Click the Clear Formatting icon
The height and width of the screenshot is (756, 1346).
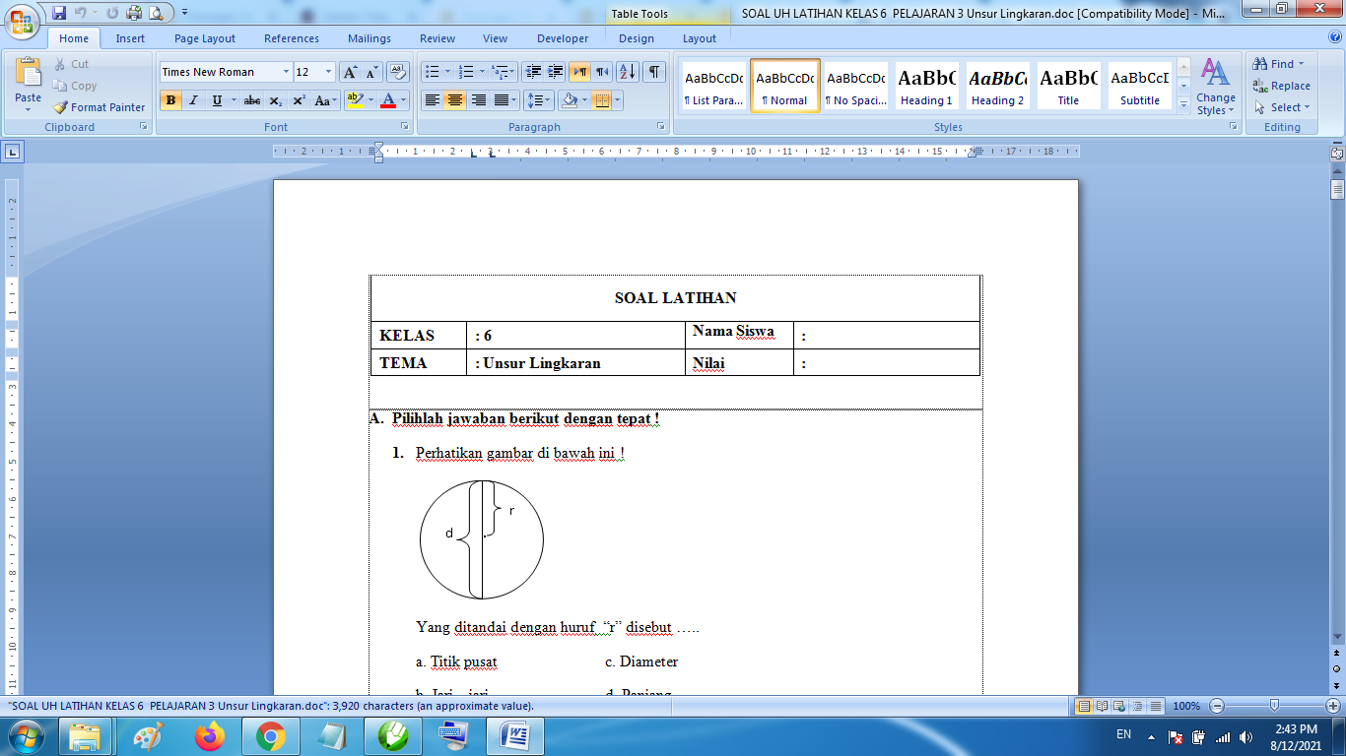click(x=398, y=72)
